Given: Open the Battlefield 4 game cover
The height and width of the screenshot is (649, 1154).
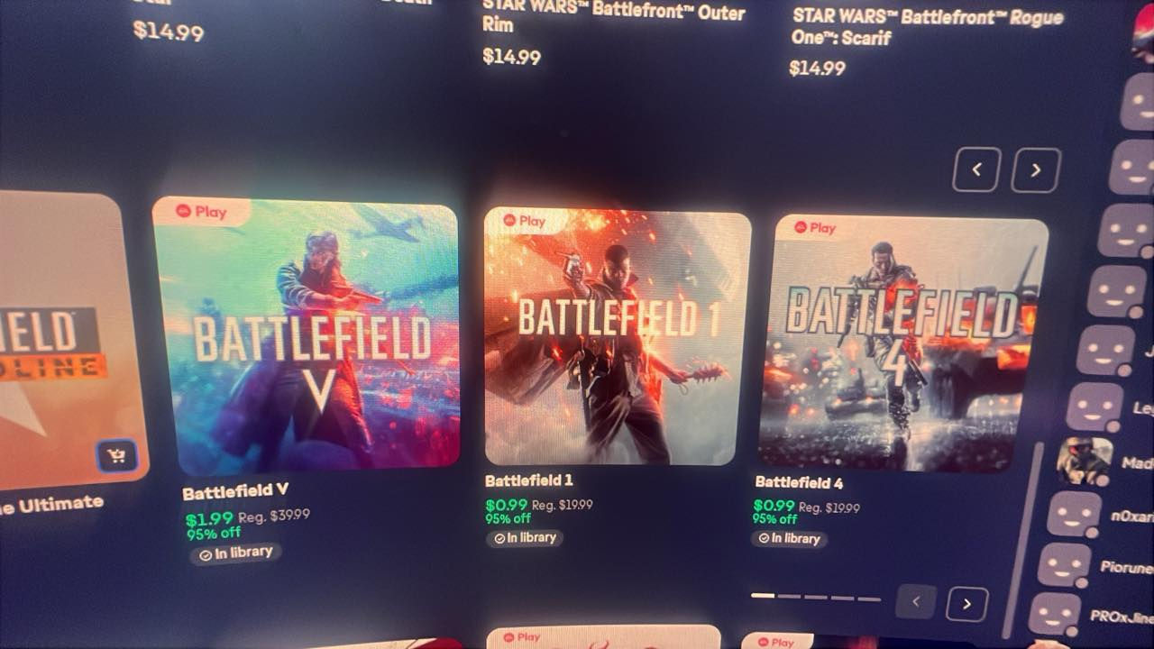Looking at the screenshot, I should coord(902,343).
